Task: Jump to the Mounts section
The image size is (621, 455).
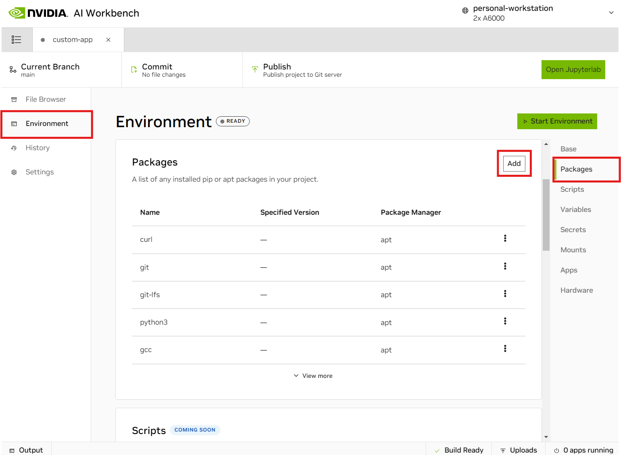Action: (573, 250)
